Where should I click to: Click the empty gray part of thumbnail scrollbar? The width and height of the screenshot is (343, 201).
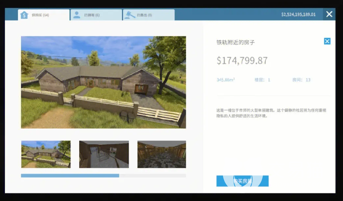[x=152, y=176]
